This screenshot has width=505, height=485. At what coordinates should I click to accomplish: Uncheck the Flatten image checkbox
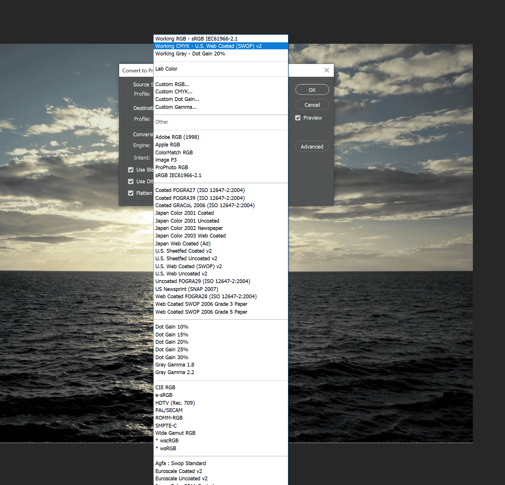tap(131, 193)
